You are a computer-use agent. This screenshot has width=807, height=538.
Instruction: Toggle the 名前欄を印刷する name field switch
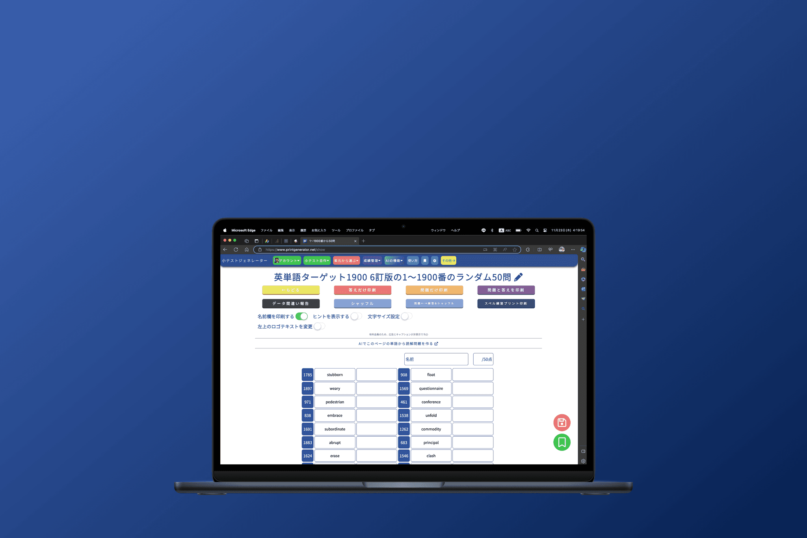(x=302, y=316)
